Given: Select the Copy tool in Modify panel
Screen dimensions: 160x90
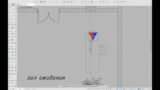Looking at the screenshot, I should (12, 49).
